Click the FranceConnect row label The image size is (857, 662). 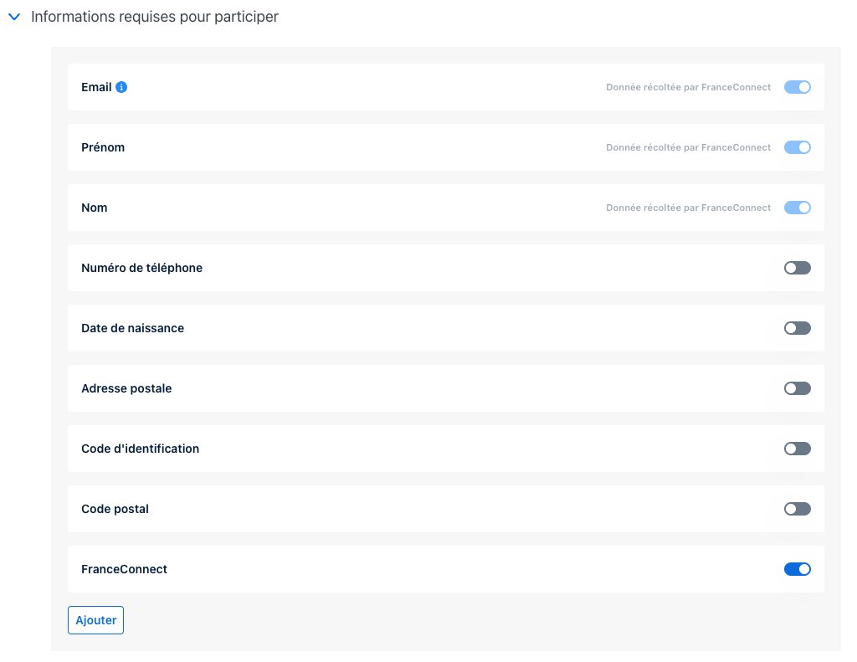[x=124, y=569]
